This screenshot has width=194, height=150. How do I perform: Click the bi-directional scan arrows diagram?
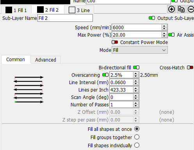28,90
